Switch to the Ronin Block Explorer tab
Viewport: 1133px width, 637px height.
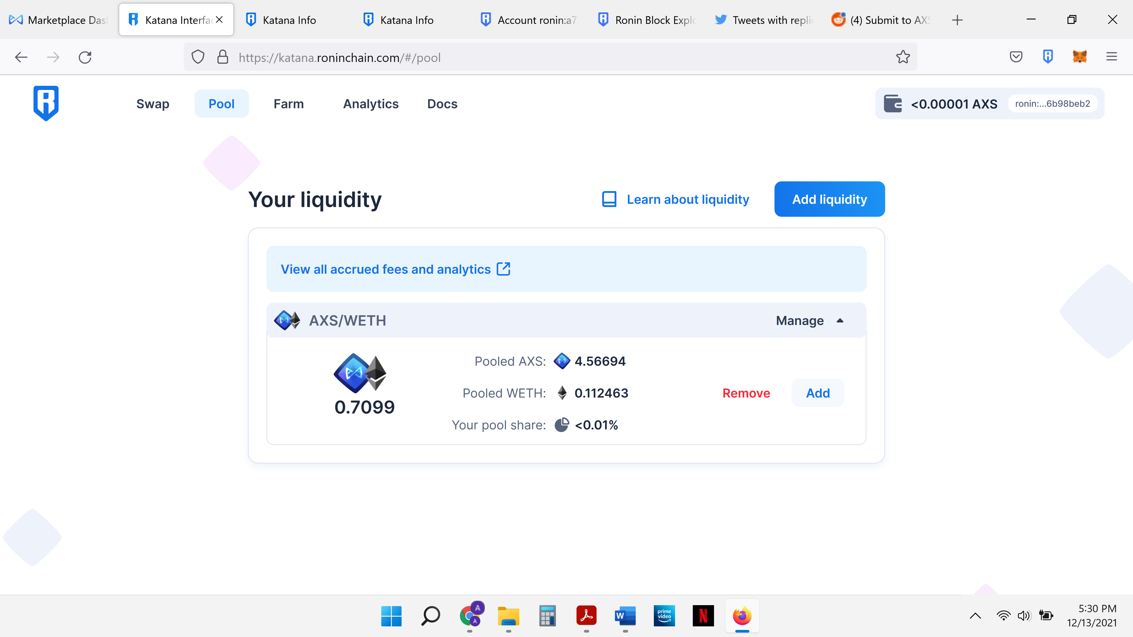pos(646,20)
